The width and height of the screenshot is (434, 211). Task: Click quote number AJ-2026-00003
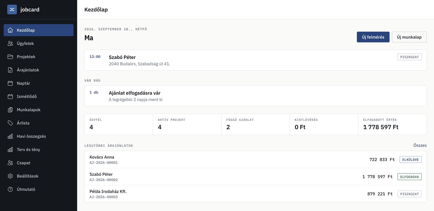click(104, 197)
